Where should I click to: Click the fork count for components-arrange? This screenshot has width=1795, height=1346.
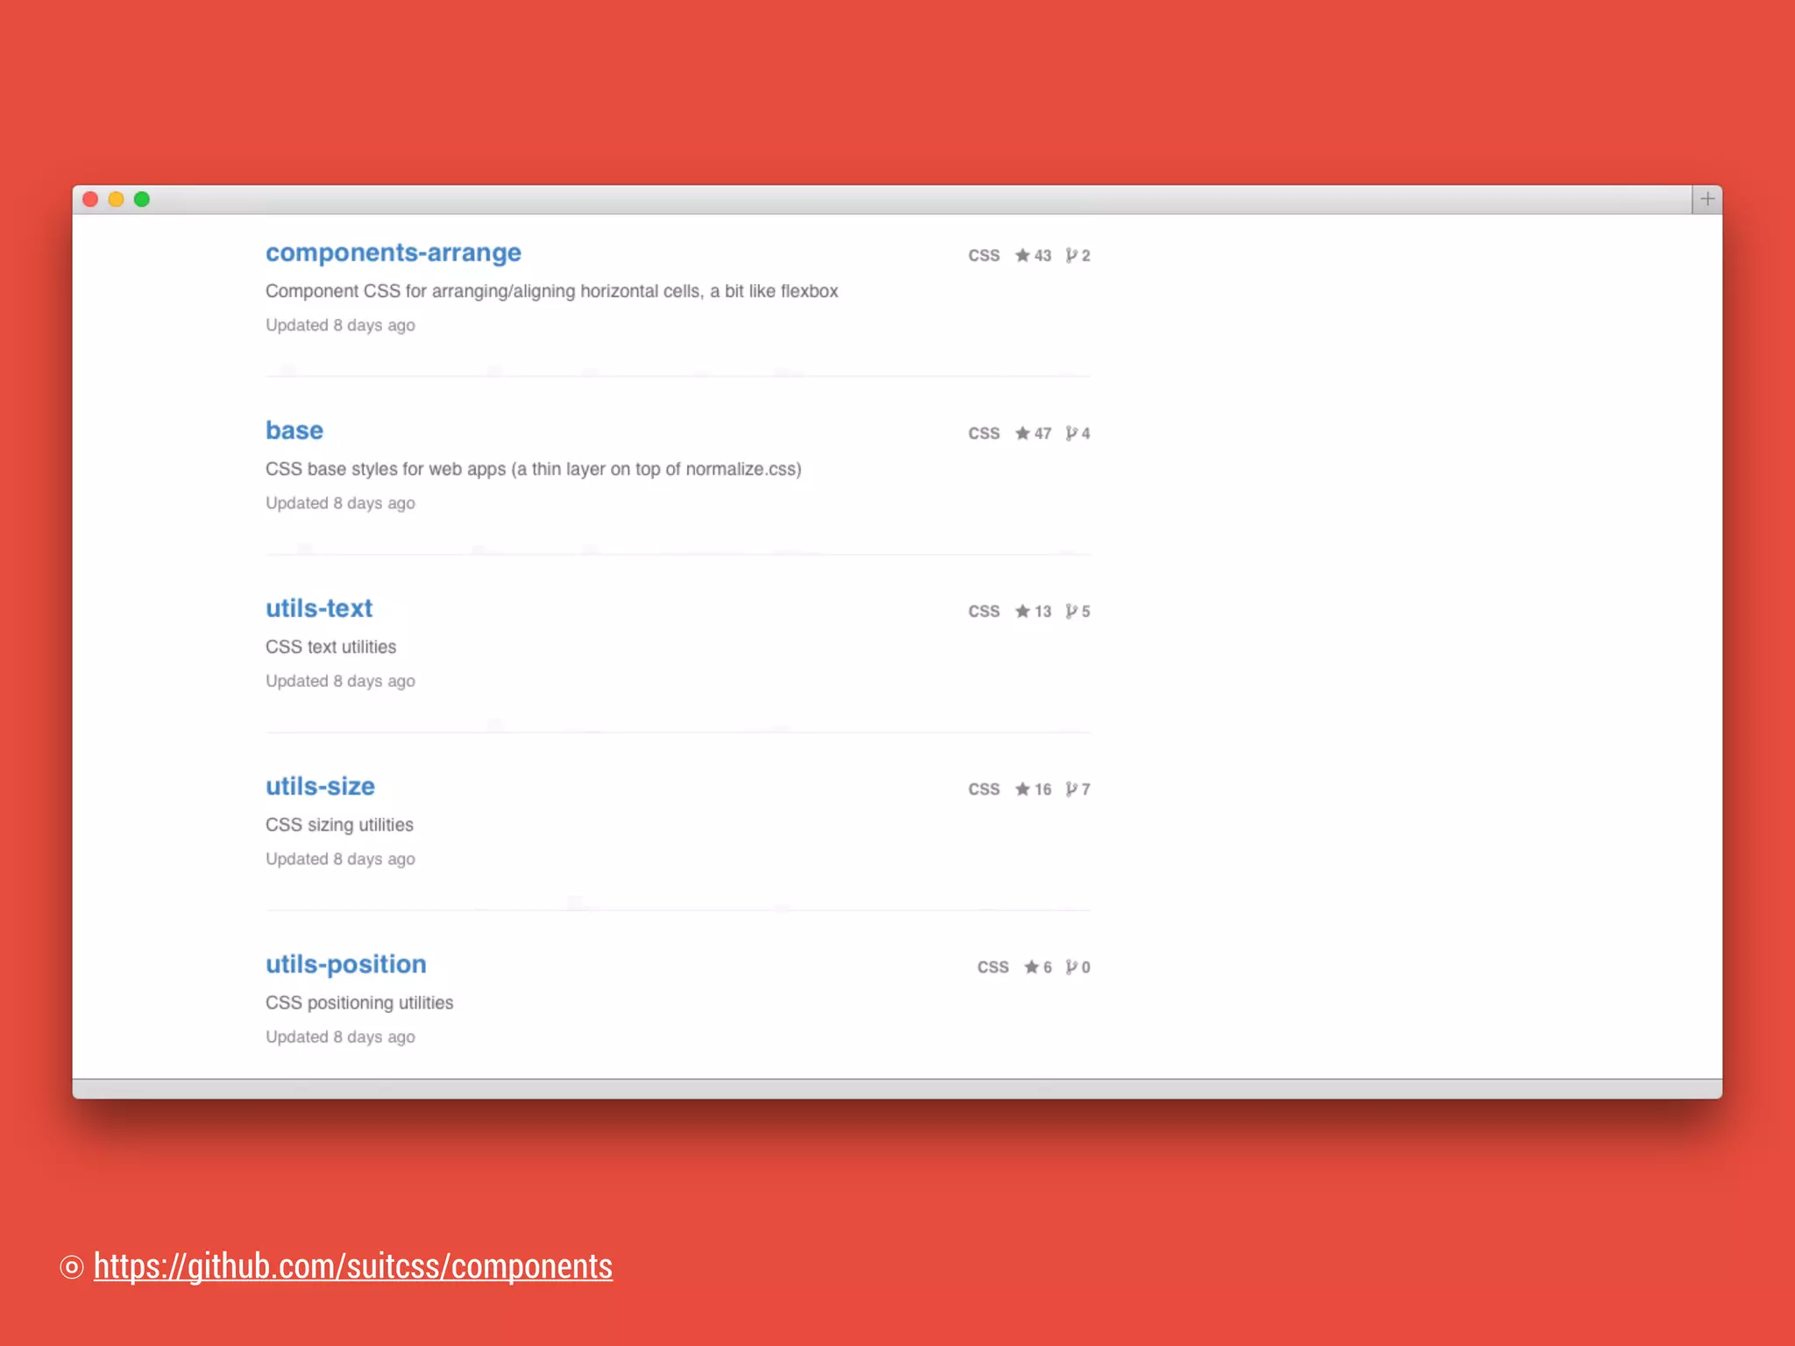[x=1078, y=256]
